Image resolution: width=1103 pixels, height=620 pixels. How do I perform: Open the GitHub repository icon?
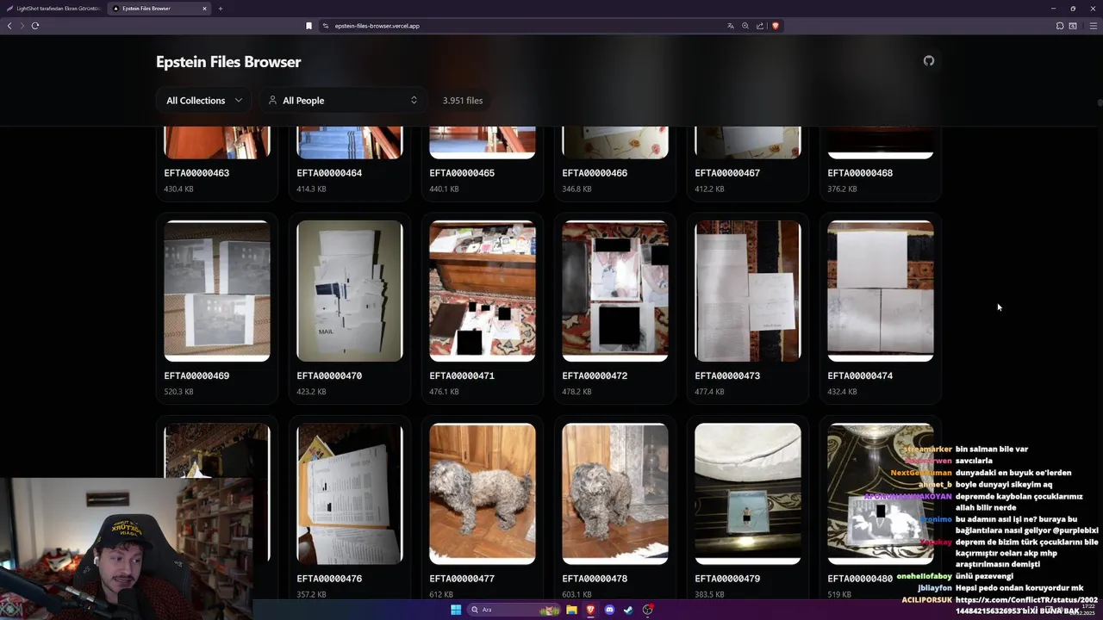coord(929,60)
